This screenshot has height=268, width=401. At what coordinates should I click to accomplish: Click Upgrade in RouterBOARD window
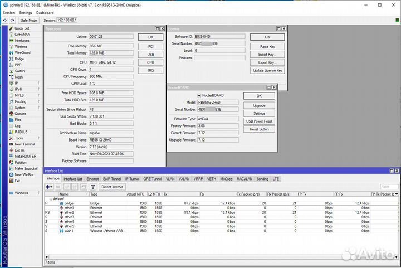tap(259, 105)
